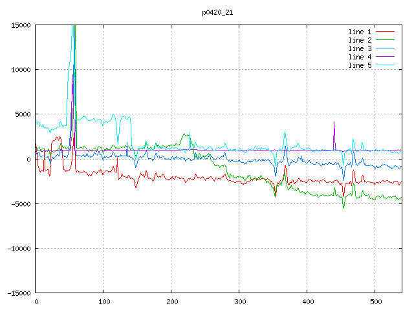Click the y-axis label 15000
The image size is (414, 310).
tap(21, 25)
